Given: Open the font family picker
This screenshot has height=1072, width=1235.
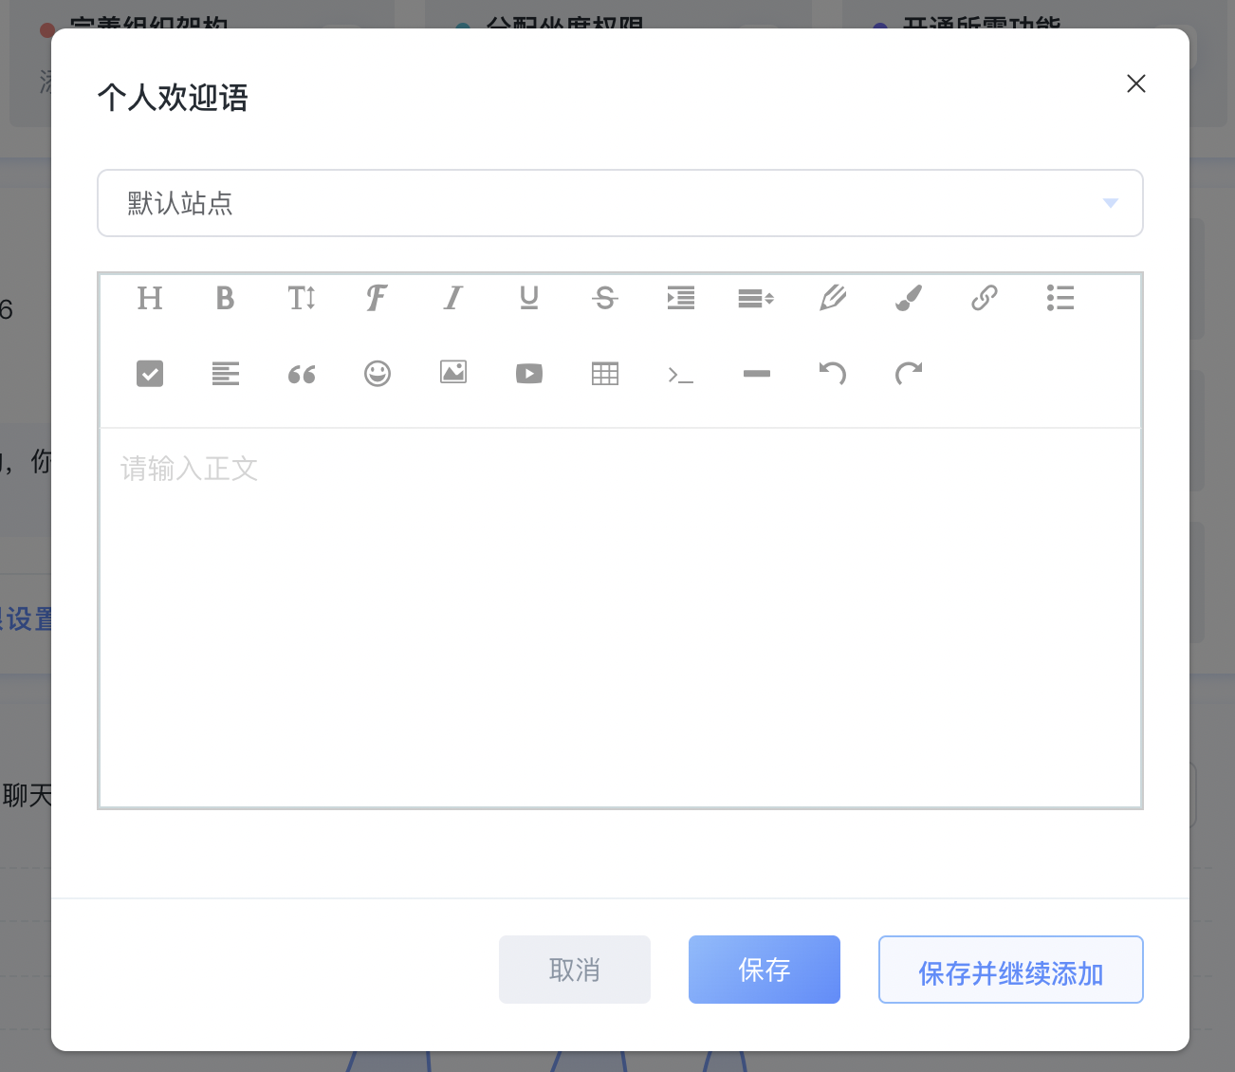Looking at the screenshot, I should [x=377, y=298].
